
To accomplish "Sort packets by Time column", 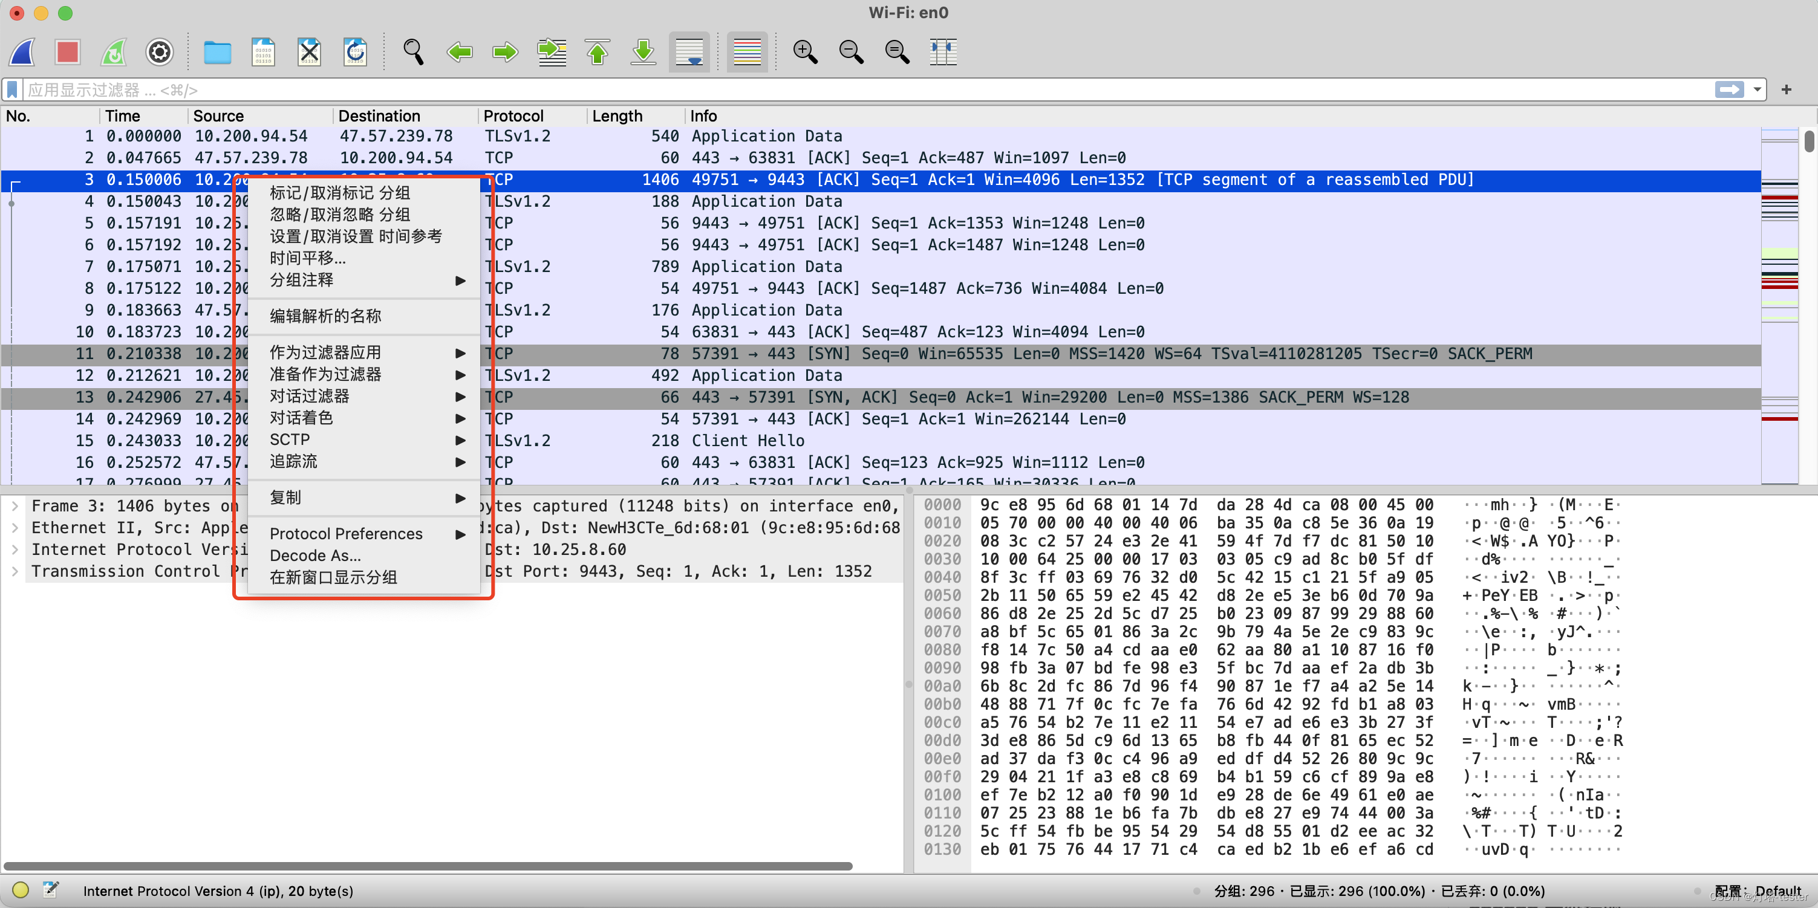I will point(143,115).
